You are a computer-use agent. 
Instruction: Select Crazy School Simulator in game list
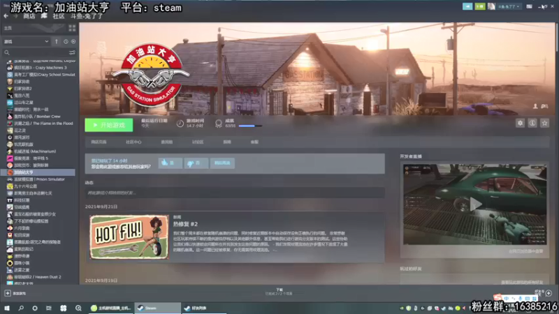[41, 75]
